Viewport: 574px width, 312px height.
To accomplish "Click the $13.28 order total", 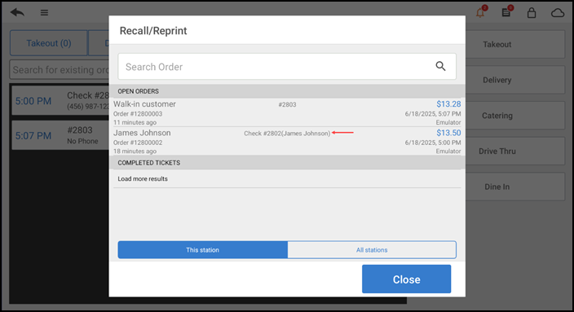I will (448, 104).
